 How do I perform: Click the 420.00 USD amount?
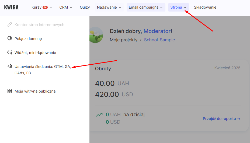coord(114,94)
